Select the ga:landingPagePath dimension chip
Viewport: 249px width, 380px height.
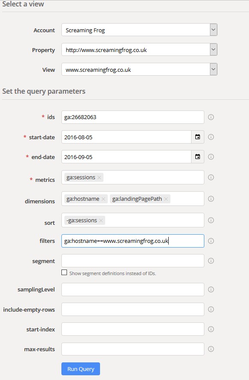(x=137, y=199)
